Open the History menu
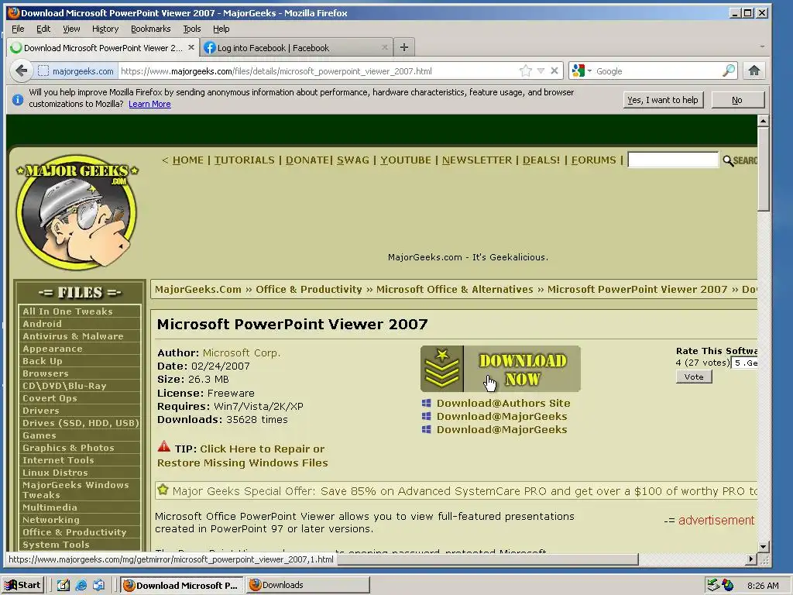The height and width of the screenshot is (595, 793). point(105,29)
